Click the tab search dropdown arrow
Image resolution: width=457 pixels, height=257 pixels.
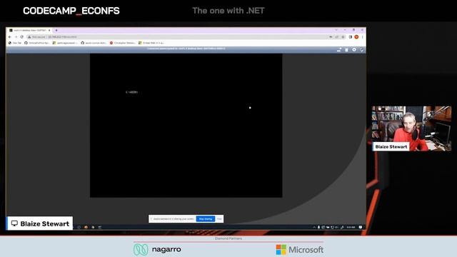coord(336,30)
